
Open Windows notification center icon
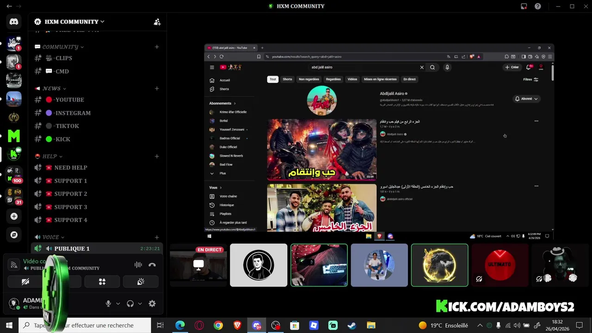coord(579,325)
